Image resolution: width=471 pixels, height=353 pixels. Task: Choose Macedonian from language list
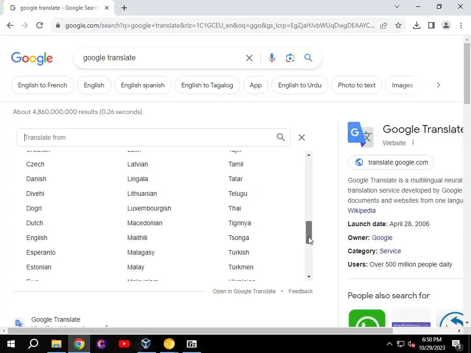tap(144, 223)
